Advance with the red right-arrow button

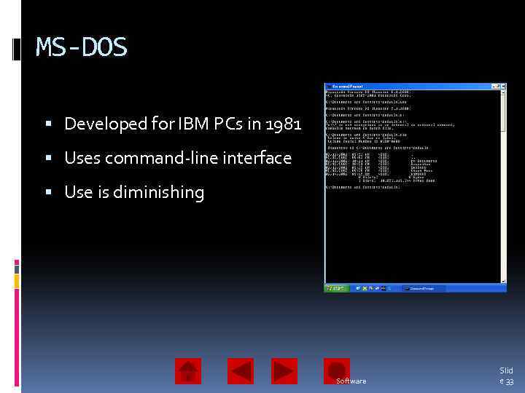[x=284, y=371]
